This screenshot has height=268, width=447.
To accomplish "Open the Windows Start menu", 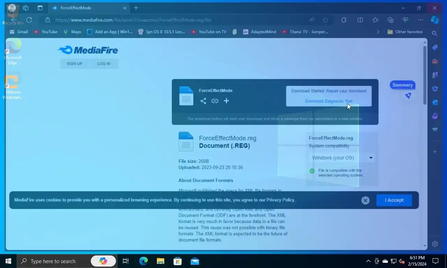I will click(8, 261).
